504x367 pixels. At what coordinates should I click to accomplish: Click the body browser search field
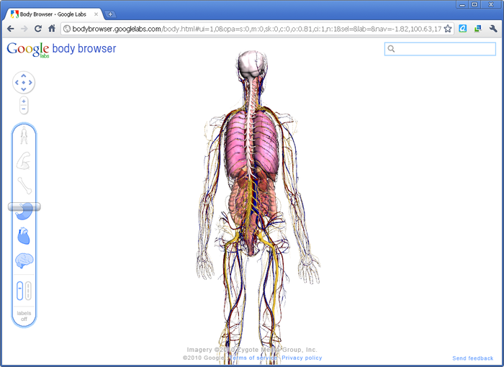[x=440, y=49]
